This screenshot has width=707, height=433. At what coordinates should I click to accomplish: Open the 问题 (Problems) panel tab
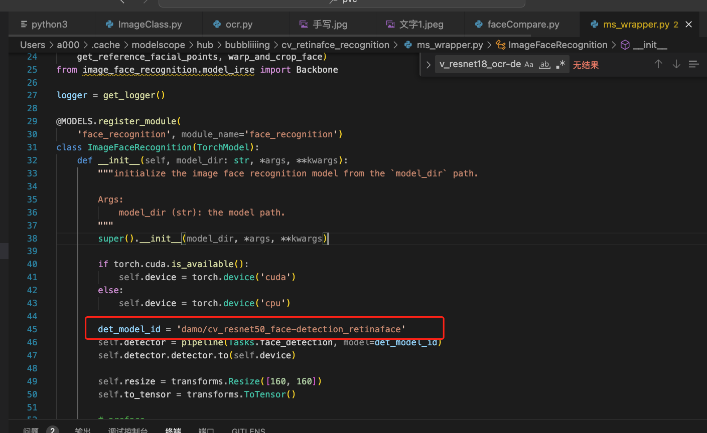coord(31,430)
